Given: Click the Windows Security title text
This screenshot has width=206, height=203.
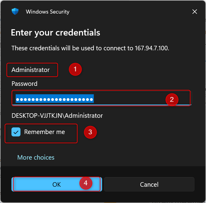Looking at the screenshot, I should (48, 12).
